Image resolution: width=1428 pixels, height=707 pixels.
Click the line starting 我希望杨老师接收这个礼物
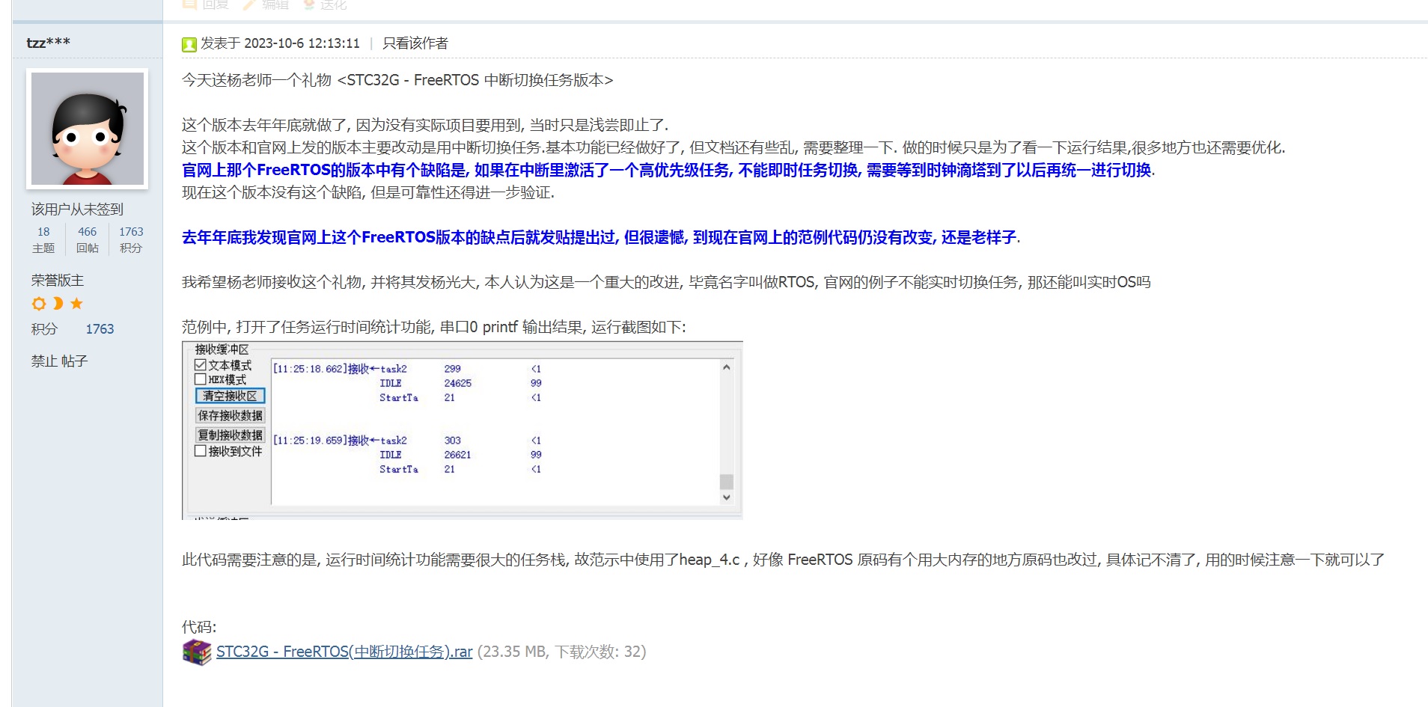click(666, 282)
